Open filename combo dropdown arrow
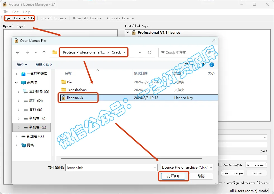Image resolution: width=274 pixels, height=194 pixels. [x=155, y=168]
